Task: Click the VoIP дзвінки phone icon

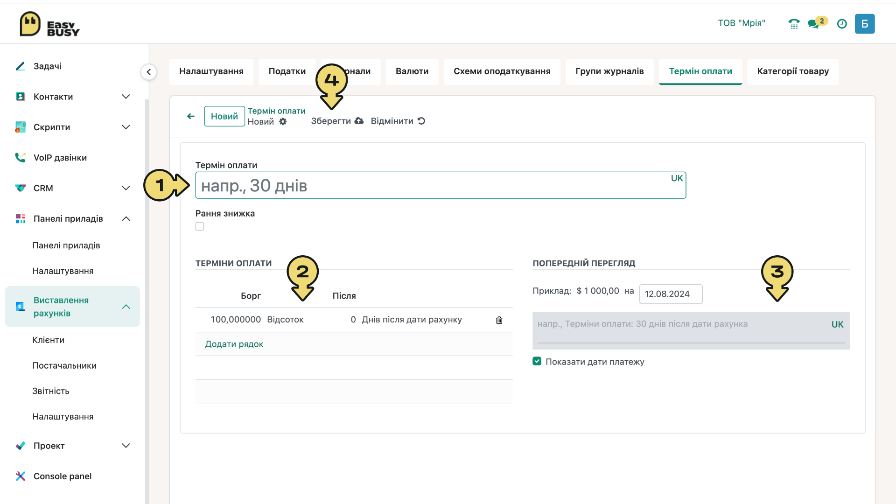Action: tap(20, 158)
